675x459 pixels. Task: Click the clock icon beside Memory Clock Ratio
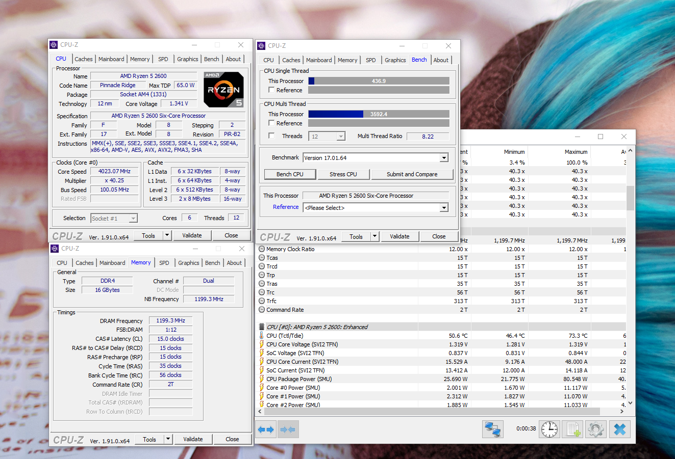(x=262, y=249)
